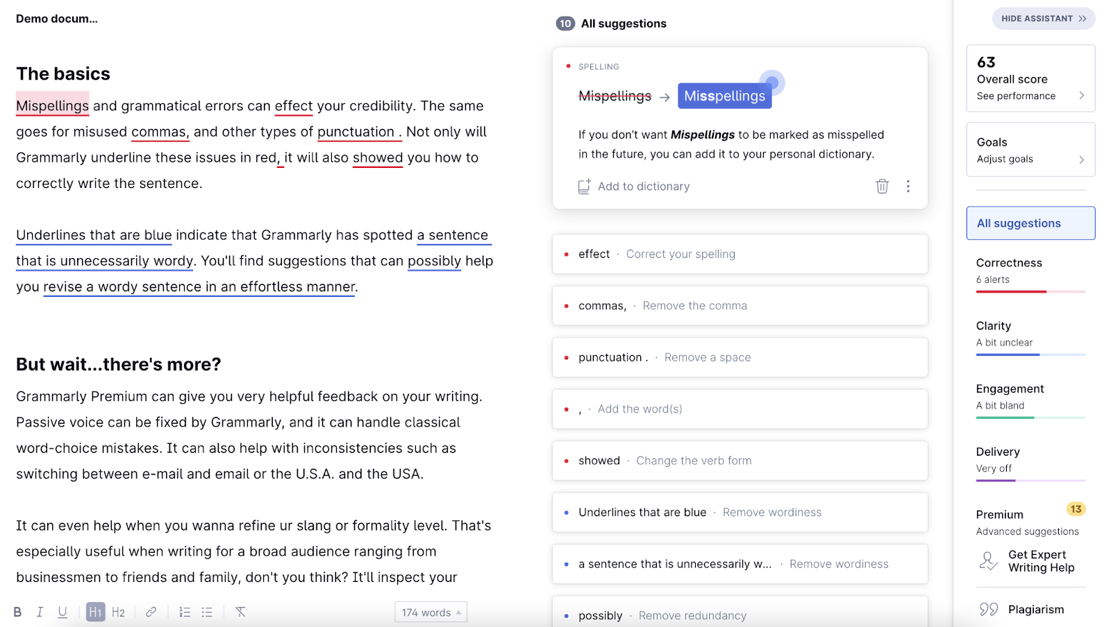
Task: Select the All suggestions tab
Action: coord(1030,223)
